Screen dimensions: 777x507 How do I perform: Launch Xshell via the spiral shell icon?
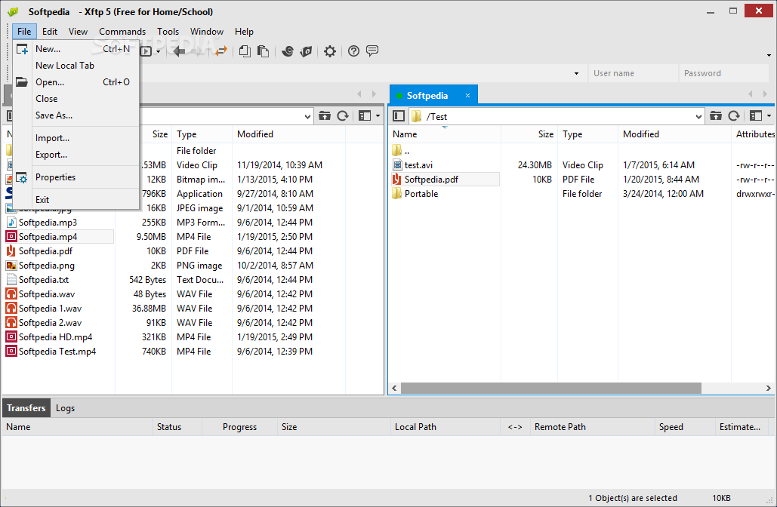coord(288,51)
